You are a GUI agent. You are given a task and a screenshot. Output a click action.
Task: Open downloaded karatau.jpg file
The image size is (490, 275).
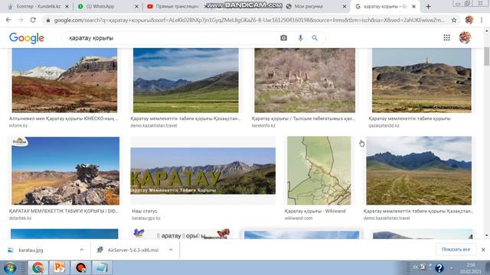point(31,250)
